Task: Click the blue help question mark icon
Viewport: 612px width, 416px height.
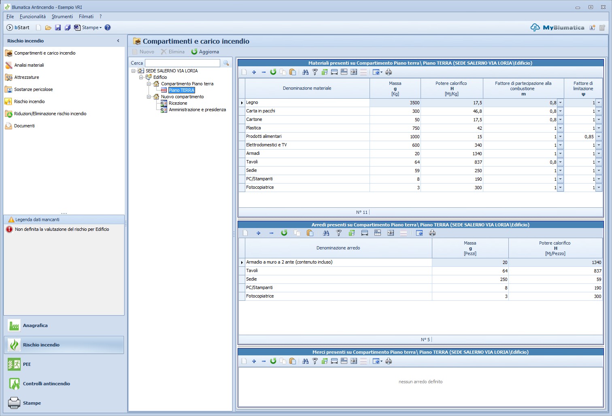Action: coord(108,27)
